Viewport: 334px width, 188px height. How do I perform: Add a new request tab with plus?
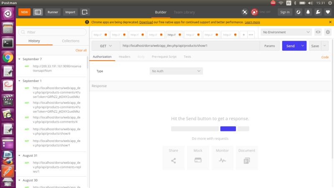click(243, 35)
